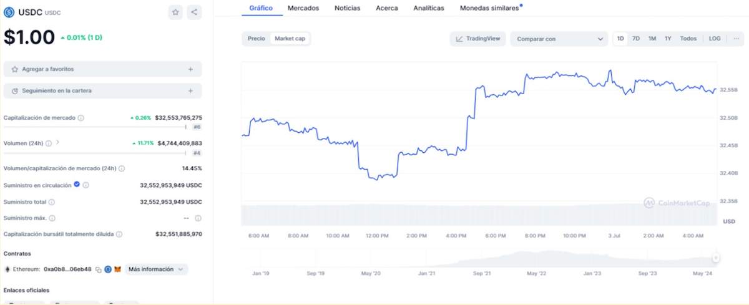749x305 pixels.
Task: Click info icon beside Volumen/capitalización de mercado
Action: pos(122,168)
